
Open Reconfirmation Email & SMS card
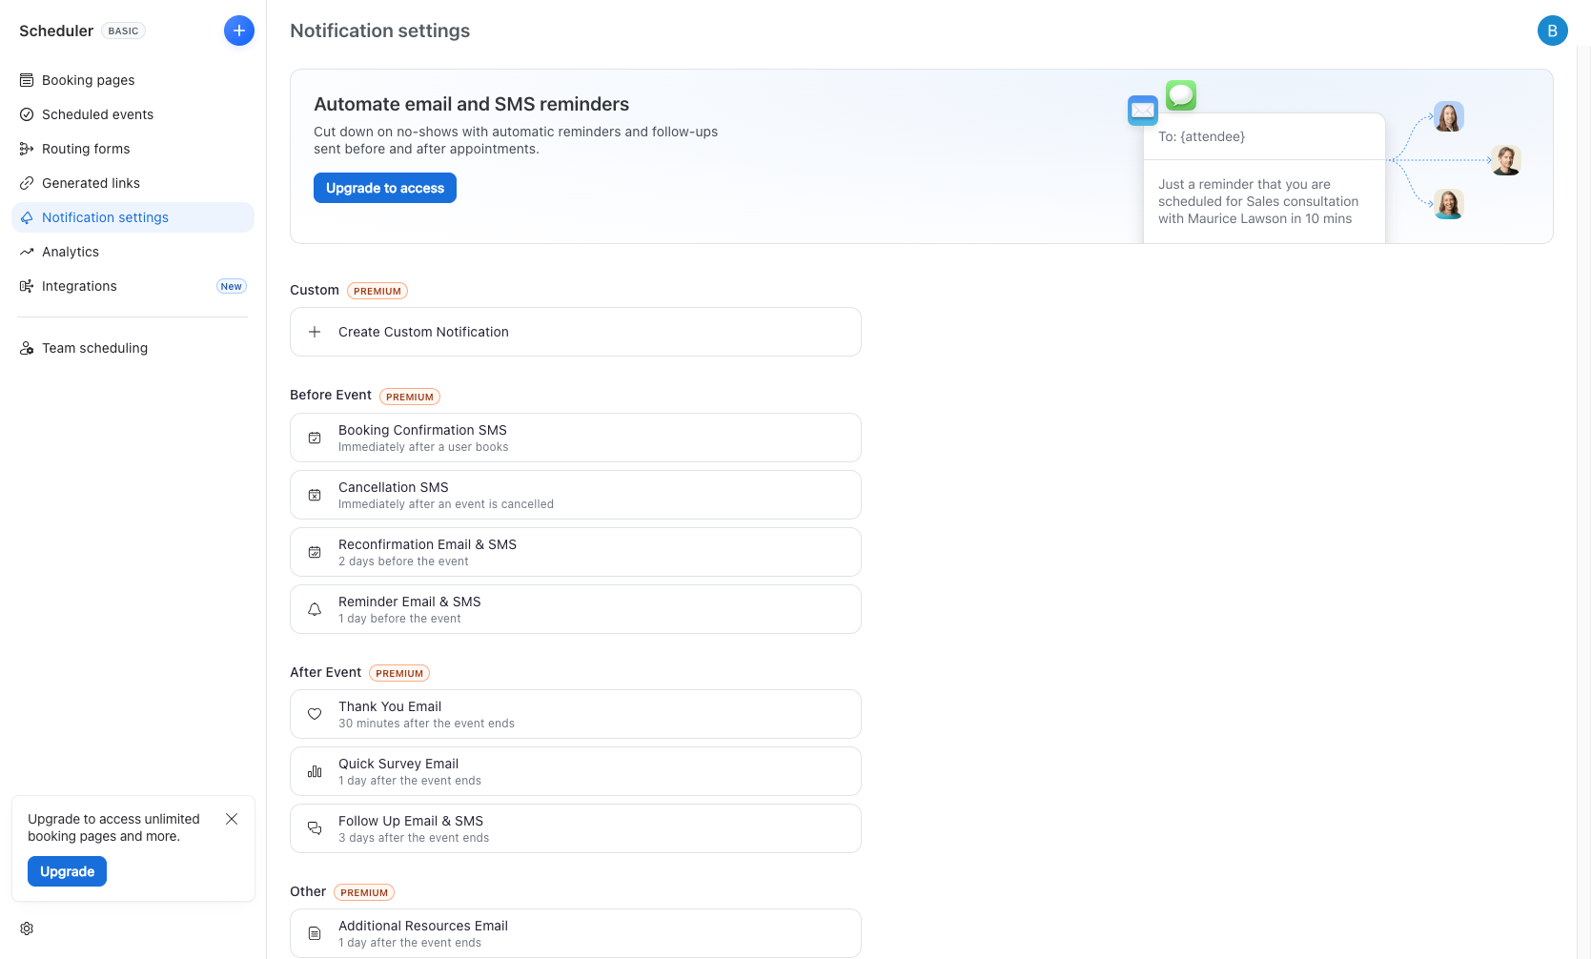pyautogui.click(x=576, y=552)
